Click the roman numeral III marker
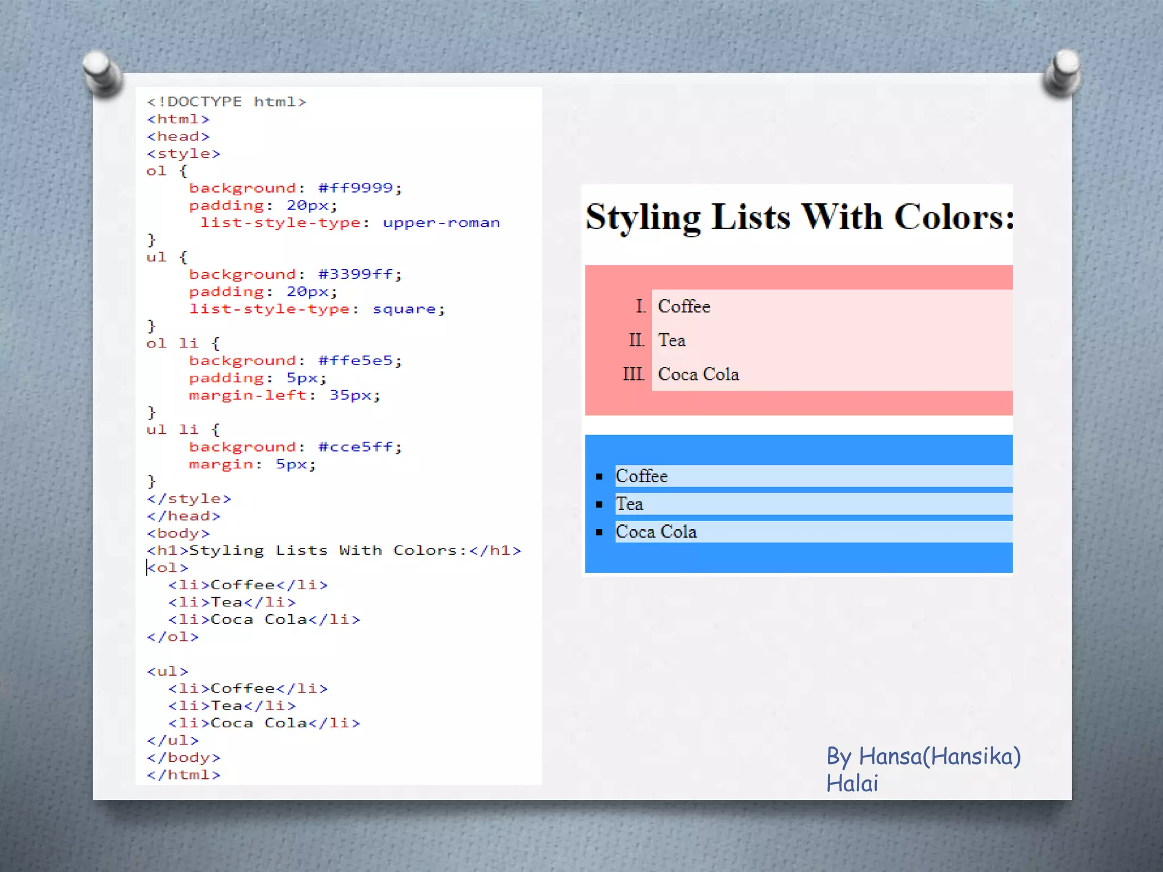 point(633,375)
